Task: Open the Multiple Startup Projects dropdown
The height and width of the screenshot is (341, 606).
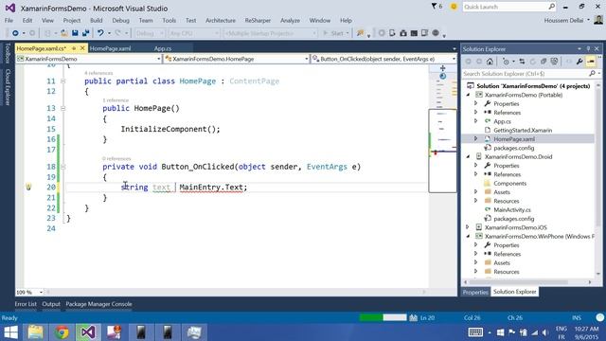Action: [270, 34]
